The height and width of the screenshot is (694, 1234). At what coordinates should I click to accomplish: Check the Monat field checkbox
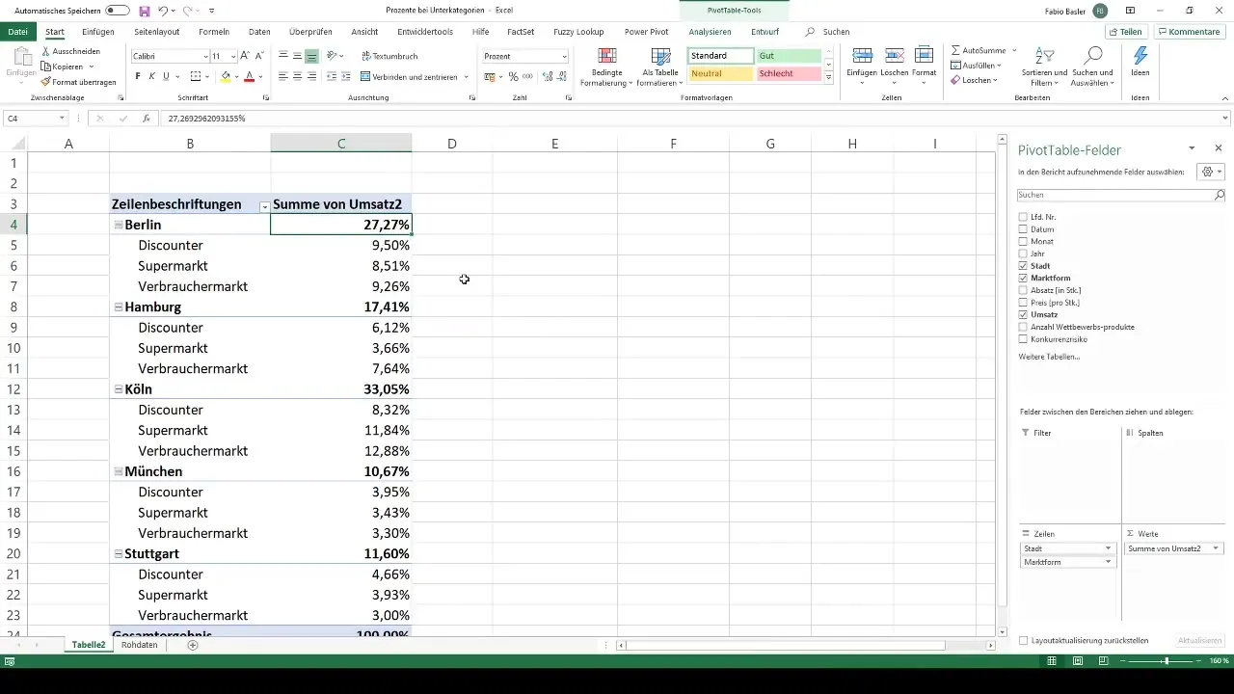coord(1023,241)
